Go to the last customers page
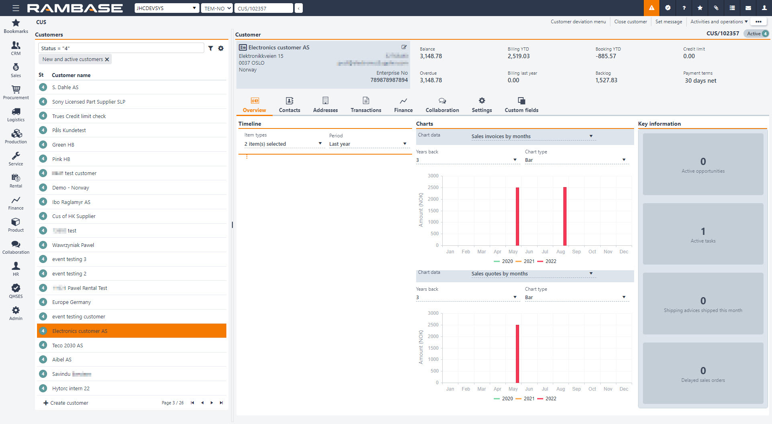 pos(221,403)
